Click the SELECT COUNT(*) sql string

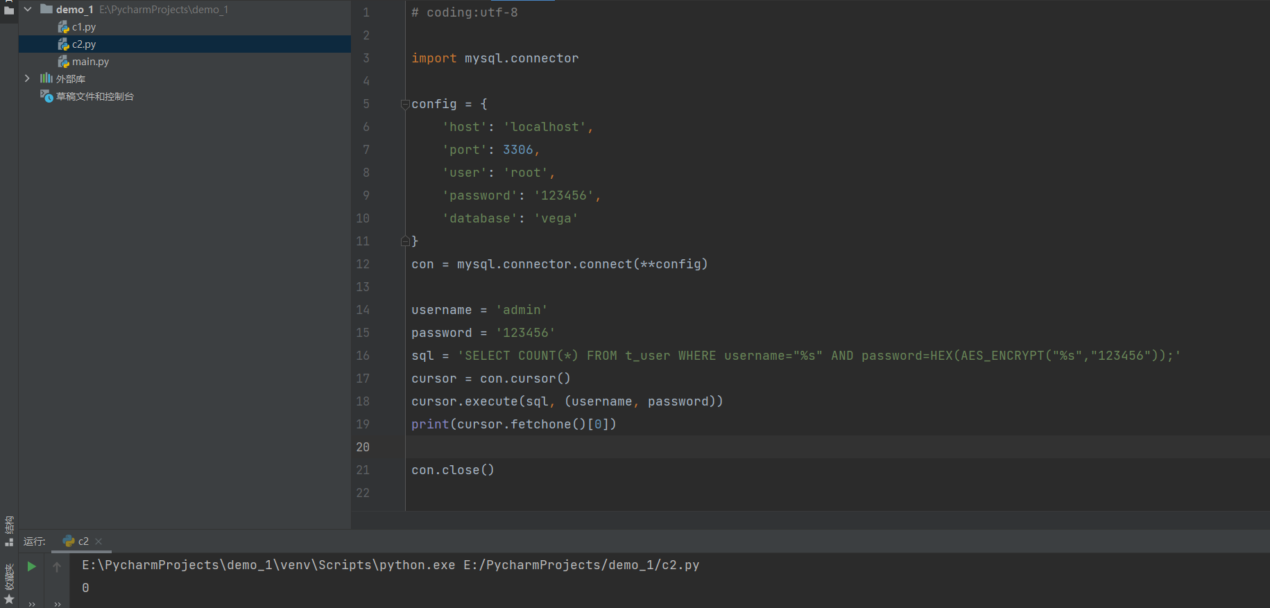pos(818,356)
